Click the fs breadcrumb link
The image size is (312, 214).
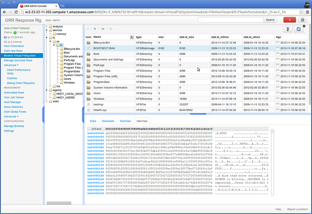click(x=95, y=29)
